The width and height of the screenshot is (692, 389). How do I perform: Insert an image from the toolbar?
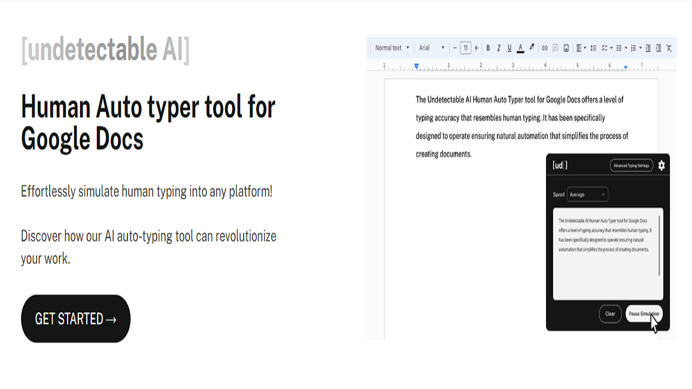coord(566,48)
